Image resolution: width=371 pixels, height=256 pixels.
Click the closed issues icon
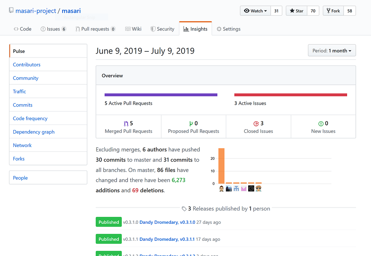pos(256,123)
